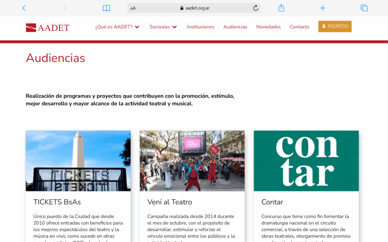Open the Vení al Teatro photo

pyautogui.click(x=192, y=161)
